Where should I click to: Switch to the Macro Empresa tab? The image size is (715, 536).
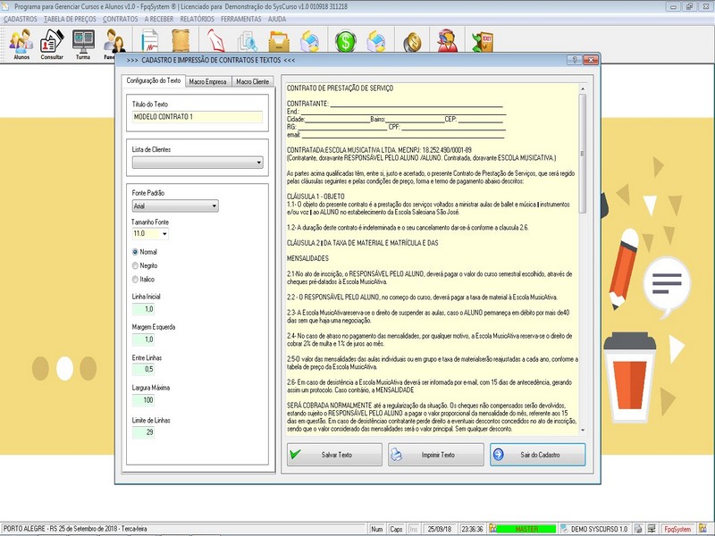coord(207,81)
